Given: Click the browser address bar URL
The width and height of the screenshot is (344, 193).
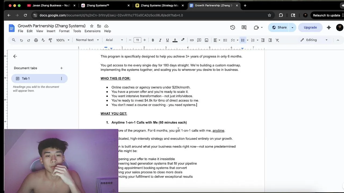Looking at the screenshot, I should (111, 15).
